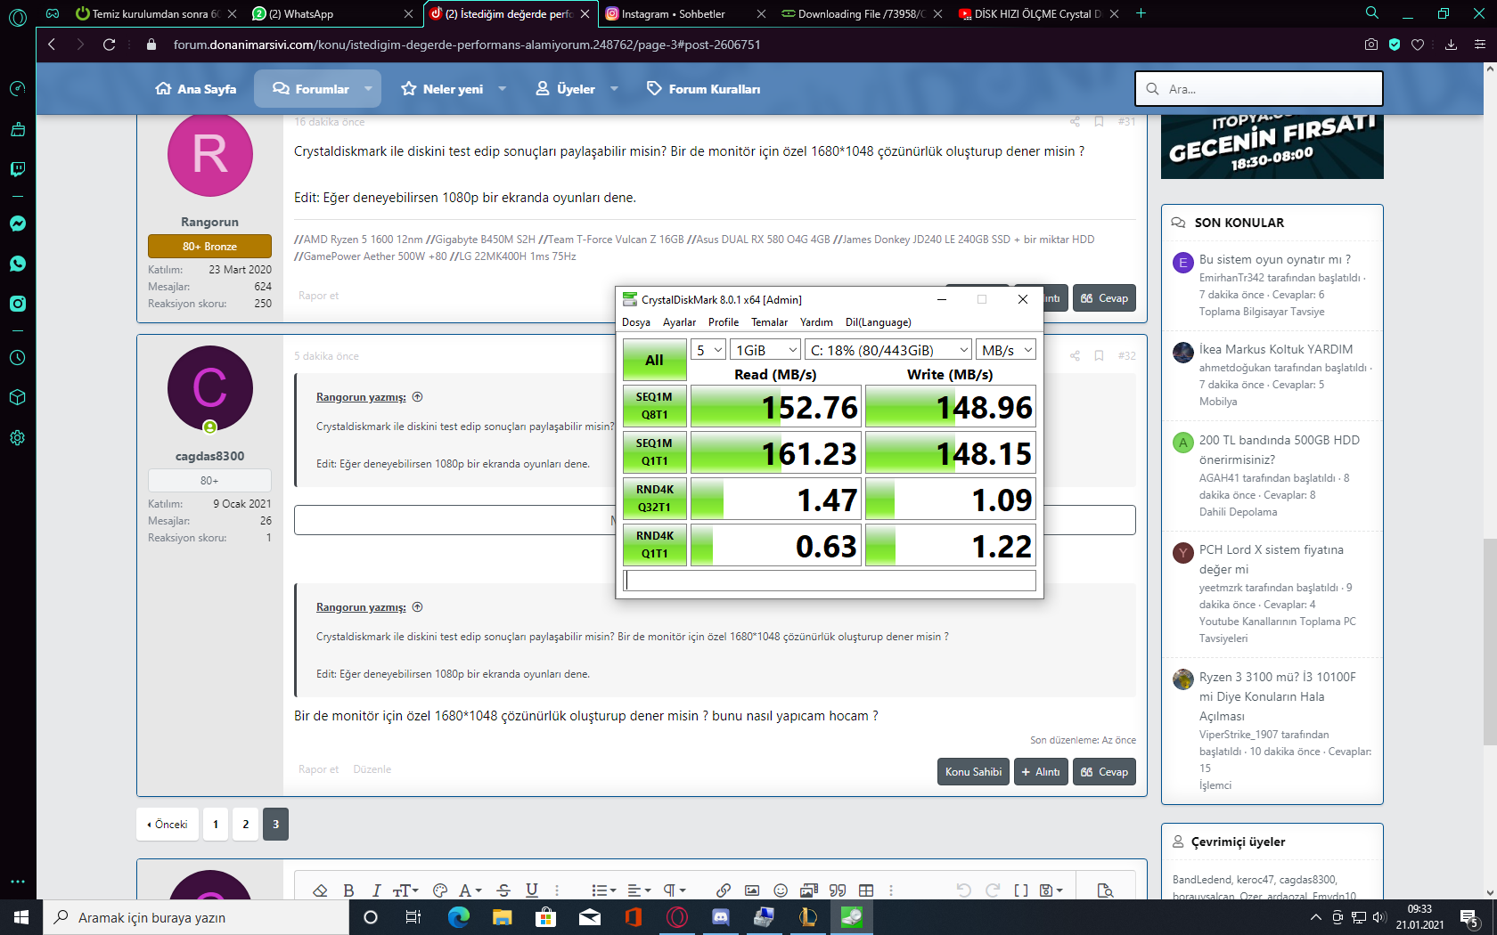Run the RND4K Q32T1 benchmark

coord(654,499)
